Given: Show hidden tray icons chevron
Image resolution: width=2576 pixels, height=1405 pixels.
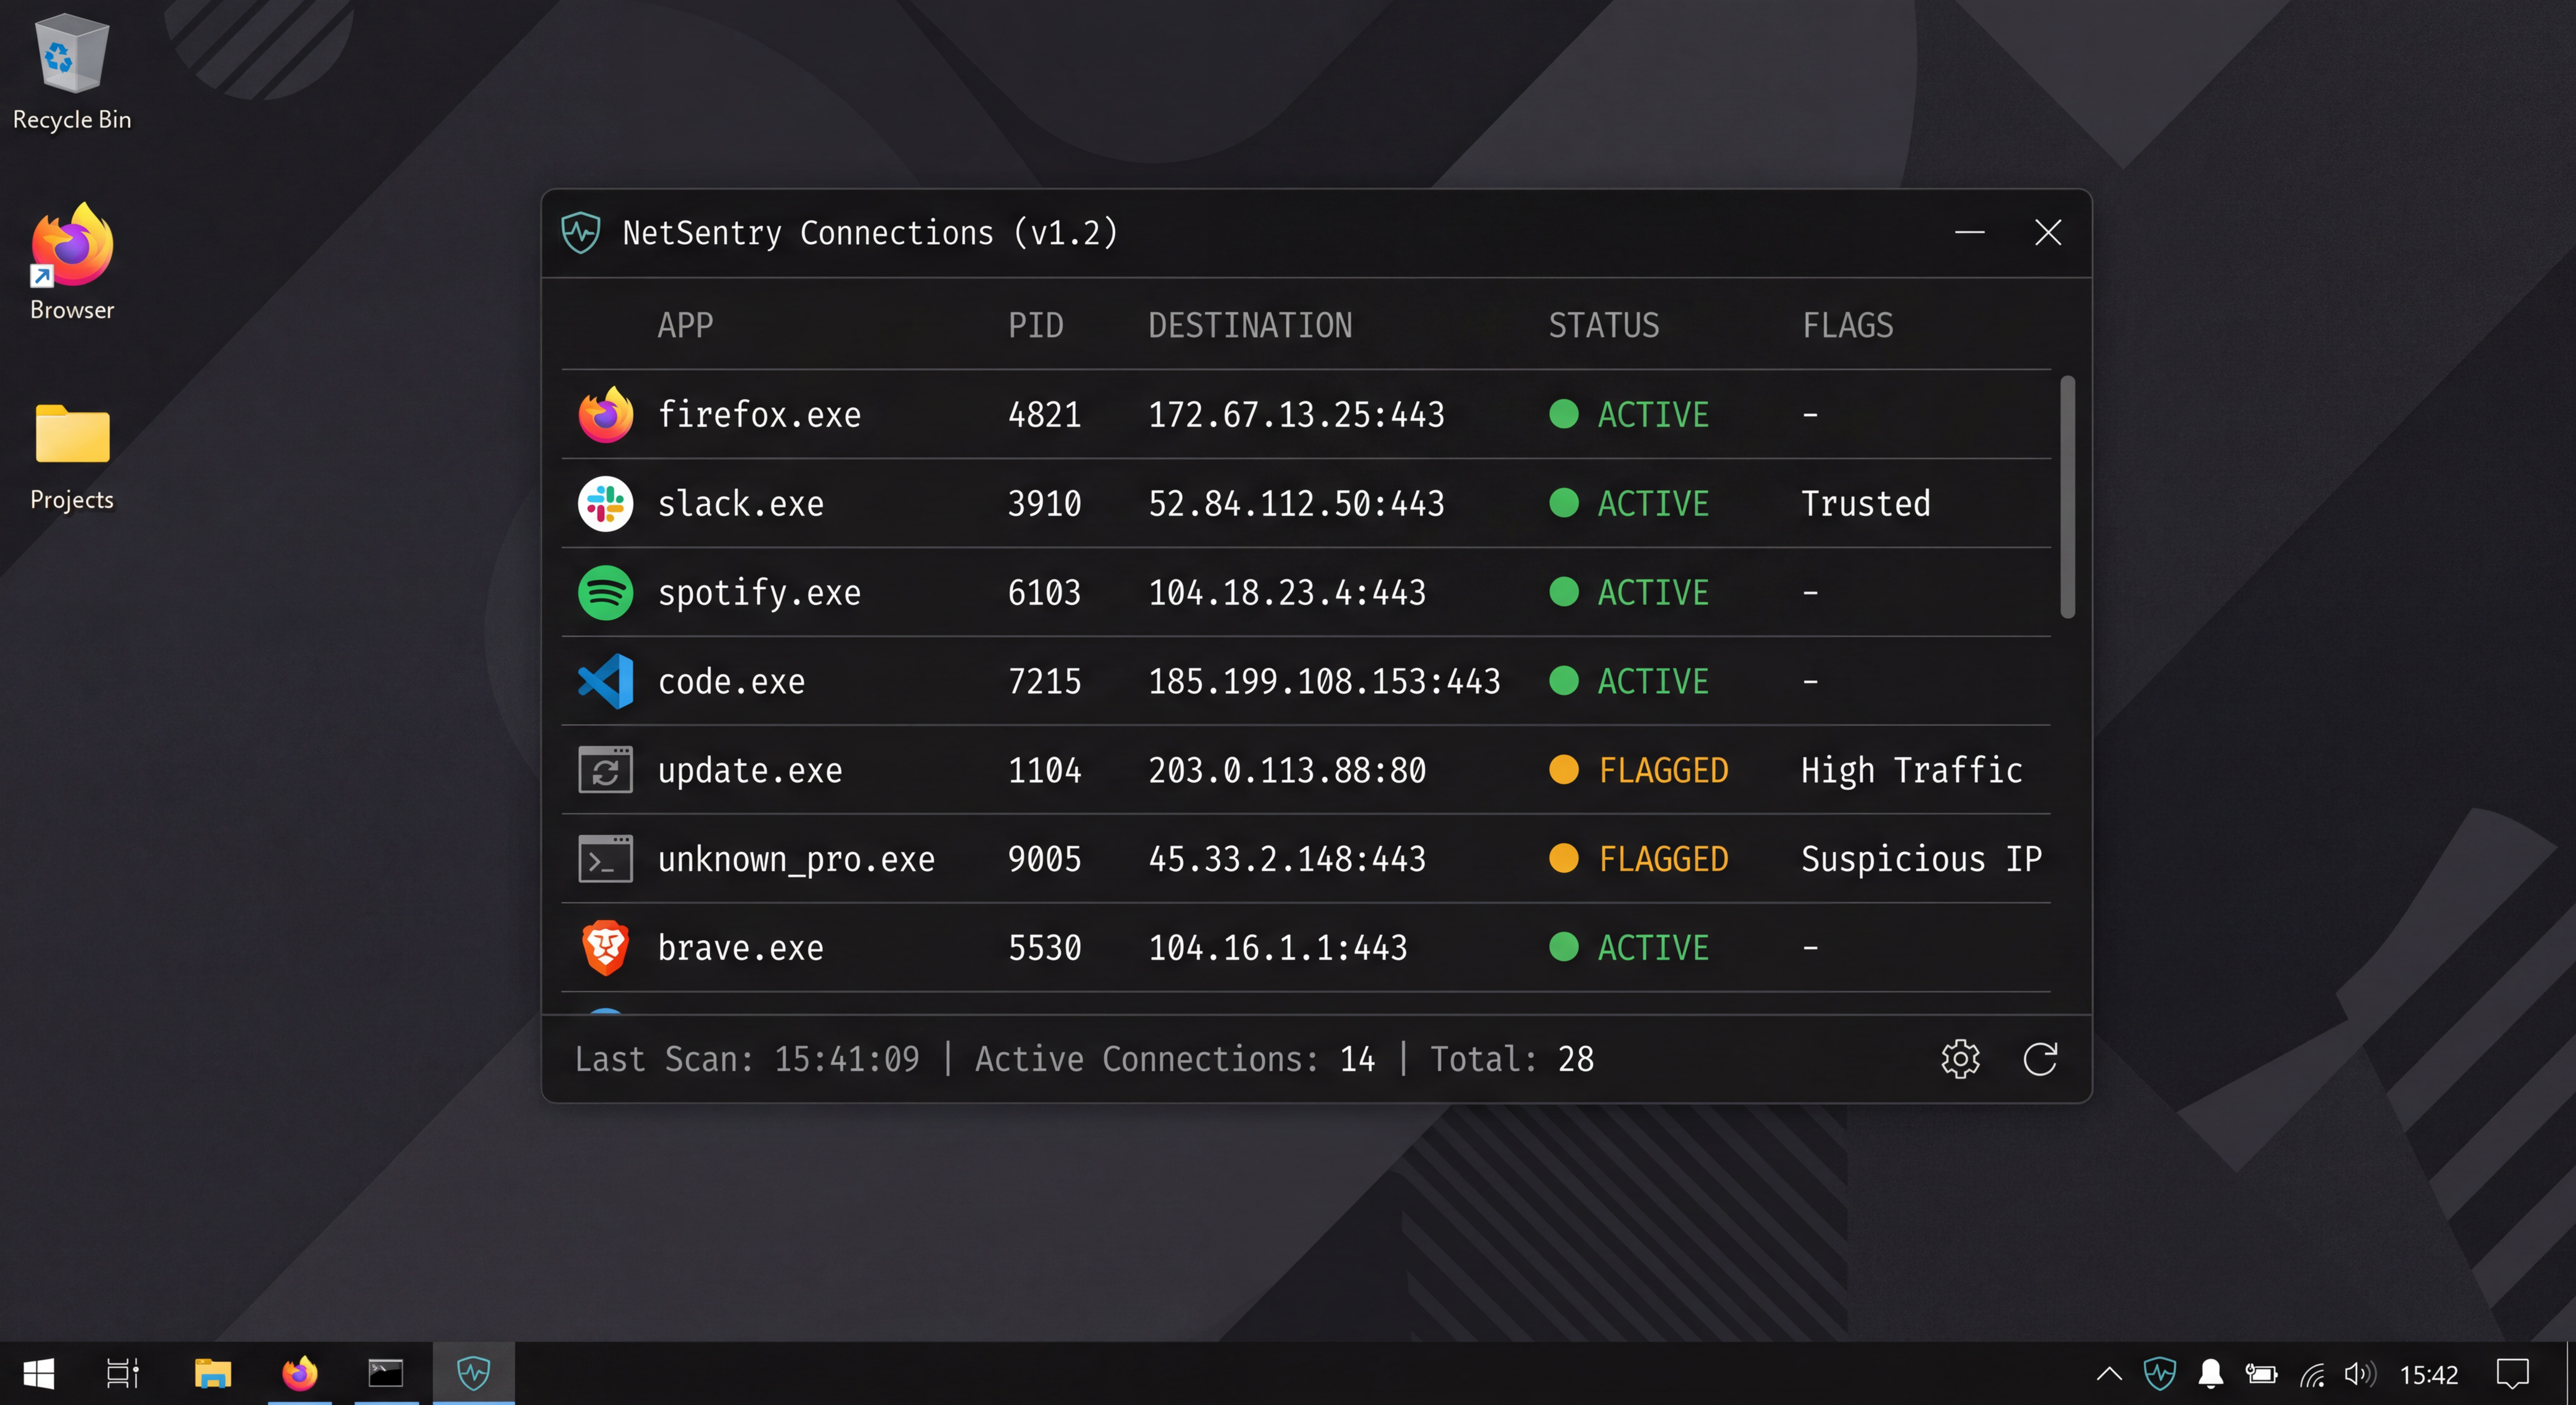Looking at the screenshot, I should pos(2109,1374).
